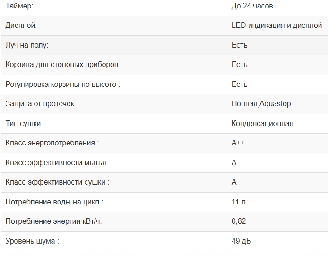This screenshot has height=255, width=328.
Task: Click "Регулировка корзины по высоте" label
Action: 62,85
